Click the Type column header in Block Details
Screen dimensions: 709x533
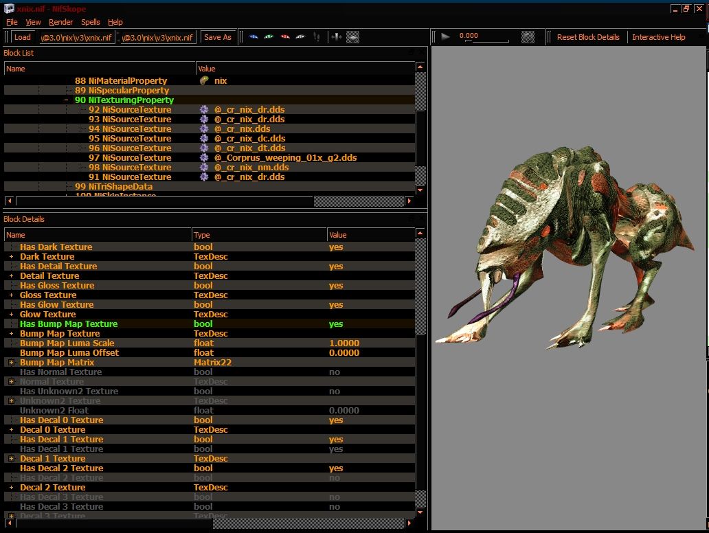point(259,235)
